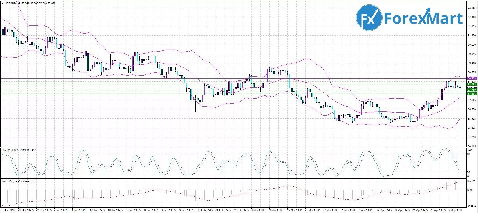Image resolution: width=478 pixels, height=213 pixels.
Task: Click the 3 Feb 14:05 date label
Action: point(169,210)
